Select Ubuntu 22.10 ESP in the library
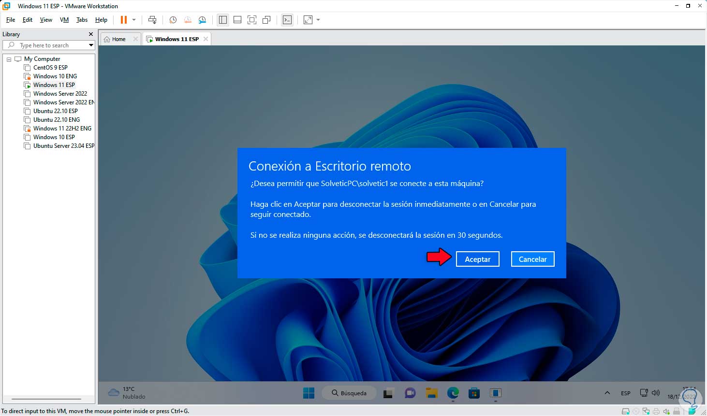This screenshot has width=707, height=416. (56, 111)
